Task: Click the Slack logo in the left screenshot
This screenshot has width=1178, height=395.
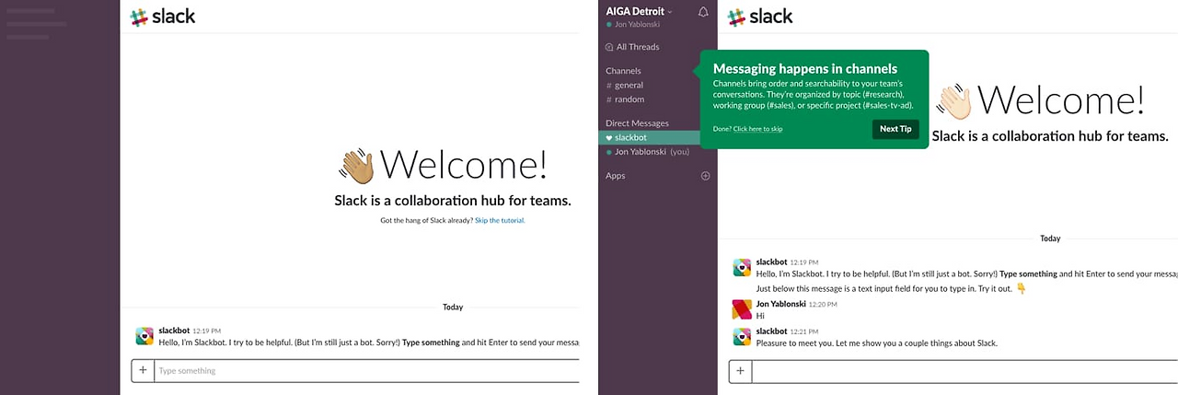Action: pos(162,17)
